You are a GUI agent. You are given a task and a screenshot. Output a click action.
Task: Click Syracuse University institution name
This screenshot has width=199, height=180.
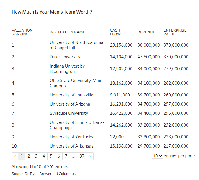[69, 113]
